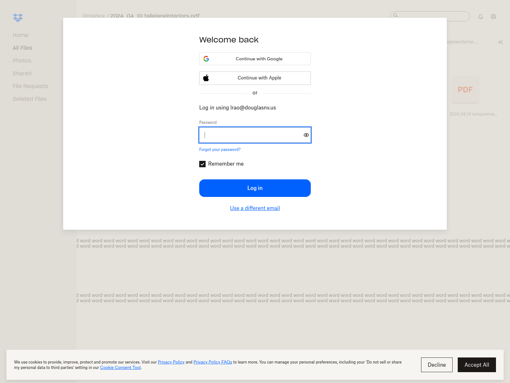The image size is (510, 383).
Task: Open the Cookie Consent Tool link
Action: tap(120, 367)
